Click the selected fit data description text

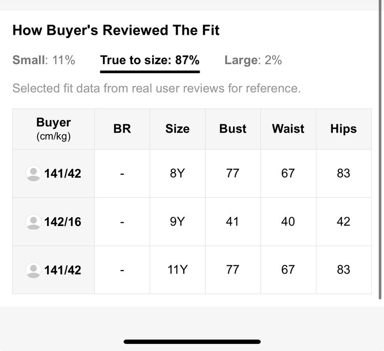(x=156, y=88)
